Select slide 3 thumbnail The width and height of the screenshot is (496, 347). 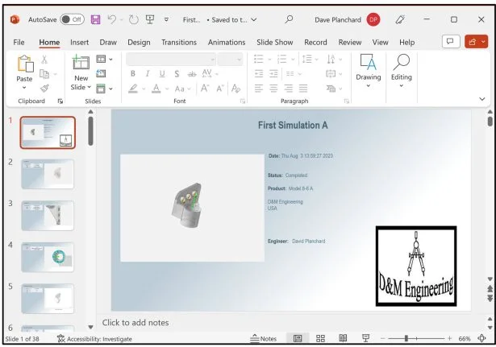click(48, 215)
